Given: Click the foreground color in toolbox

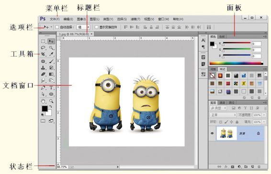Looking at the screenshot, I should [x=45, y=109].
